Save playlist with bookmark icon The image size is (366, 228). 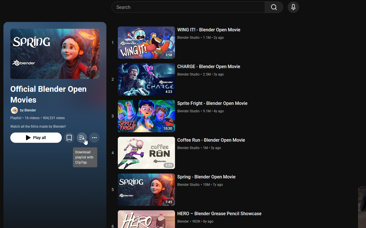69,138
